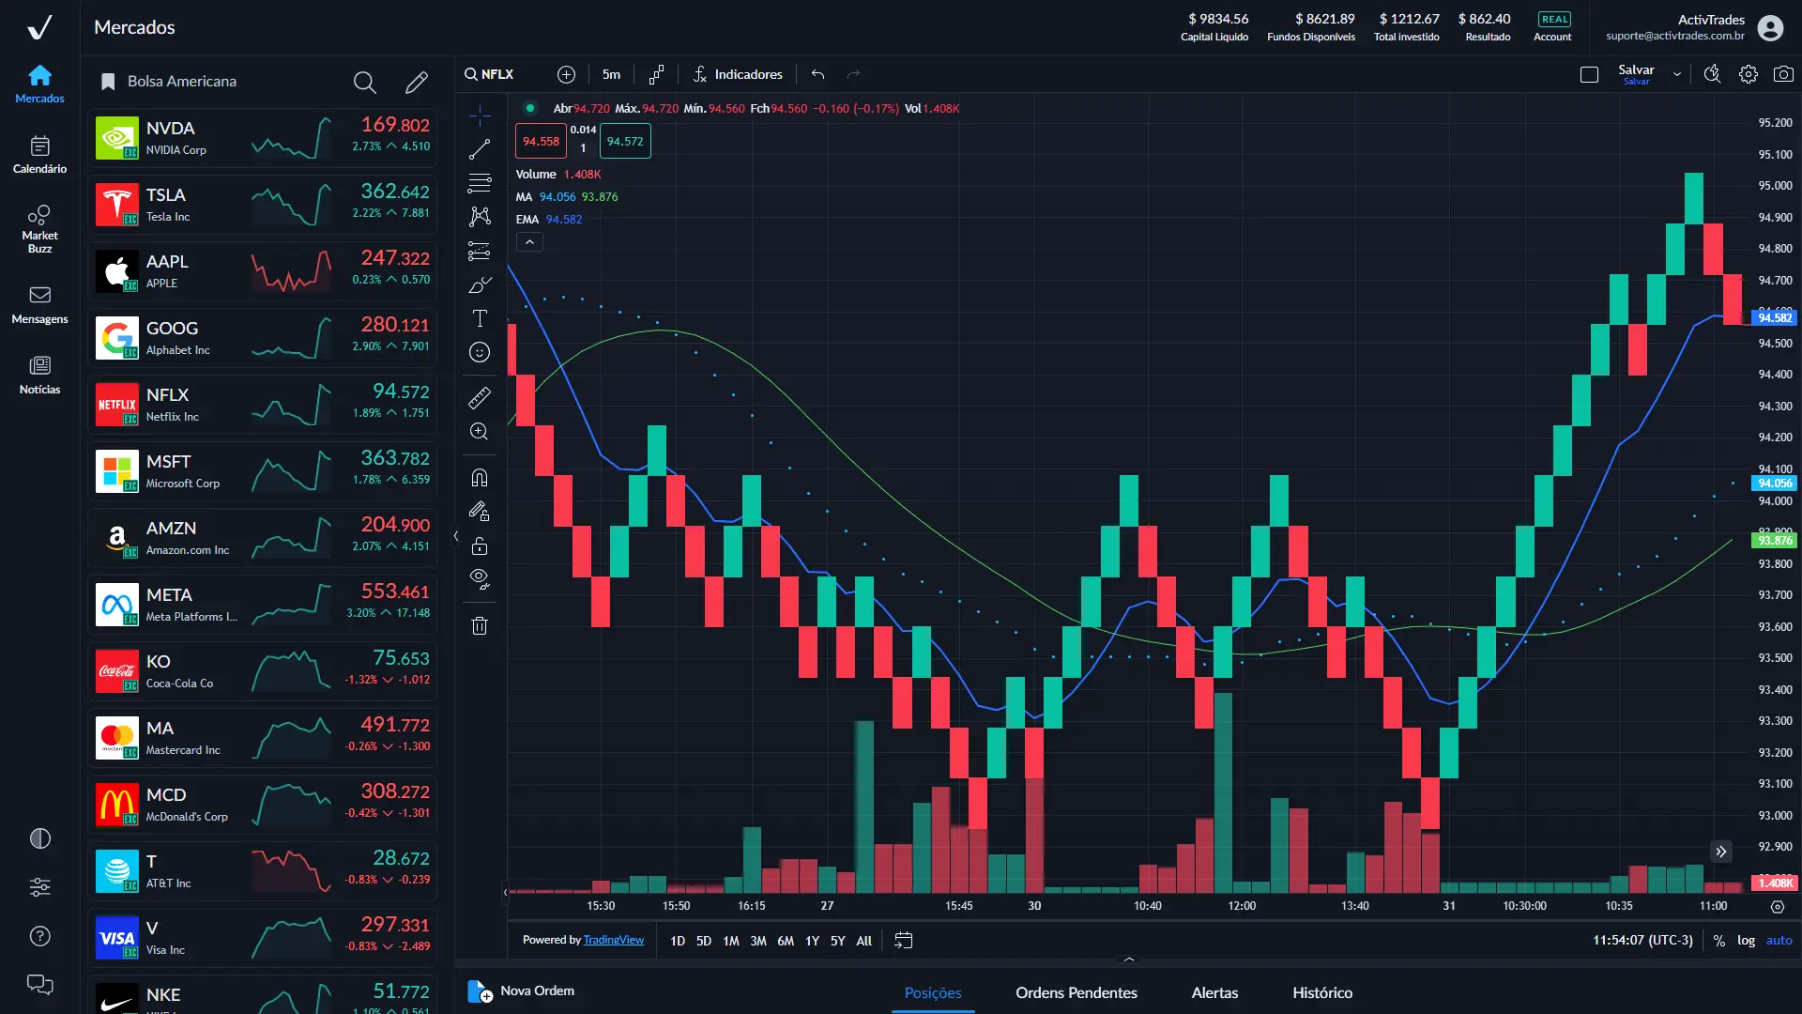This screenshot has height=1014, width=1802.
Task: Select the TSLA Tesla Inc row
Action: click(263, 205)
